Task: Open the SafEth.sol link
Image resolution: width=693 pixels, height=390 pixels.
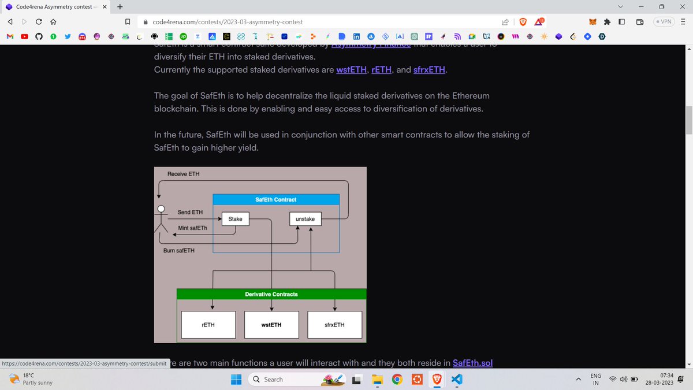Action: (x=473, y=363)
